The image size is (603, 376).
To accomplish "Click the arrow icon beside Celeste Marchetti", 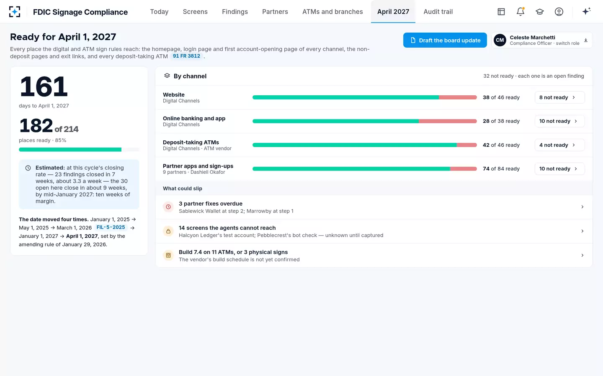I will [x=586, y=40].
